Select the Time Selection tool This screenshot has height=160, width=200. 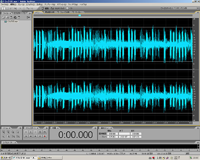(3, 8)
